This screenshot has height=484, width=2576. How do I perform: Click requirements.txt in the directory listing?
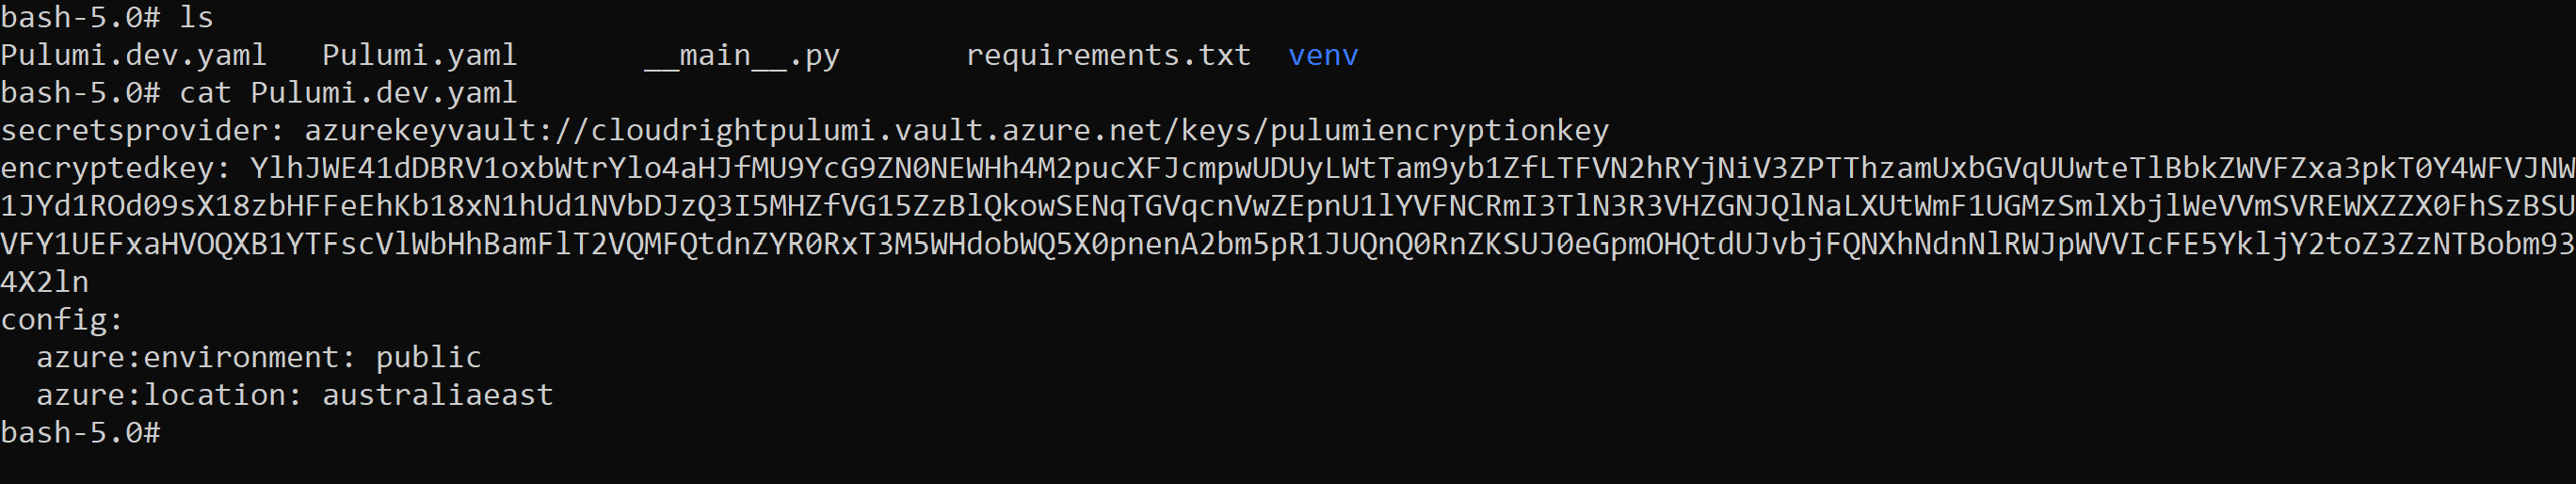[x=1108, y=55]
